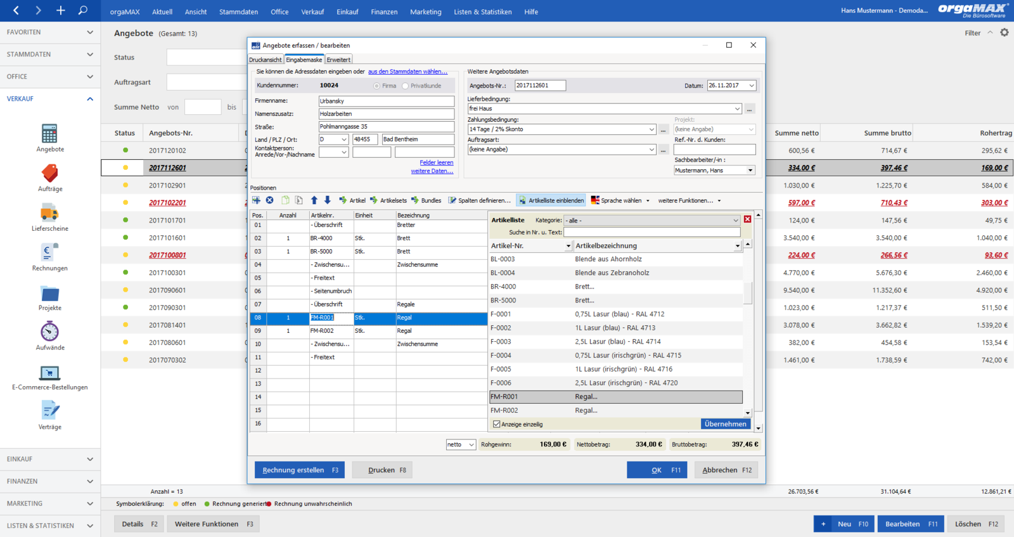Open the Finanzen menu
1014x537 pixels.
(384, 11)
